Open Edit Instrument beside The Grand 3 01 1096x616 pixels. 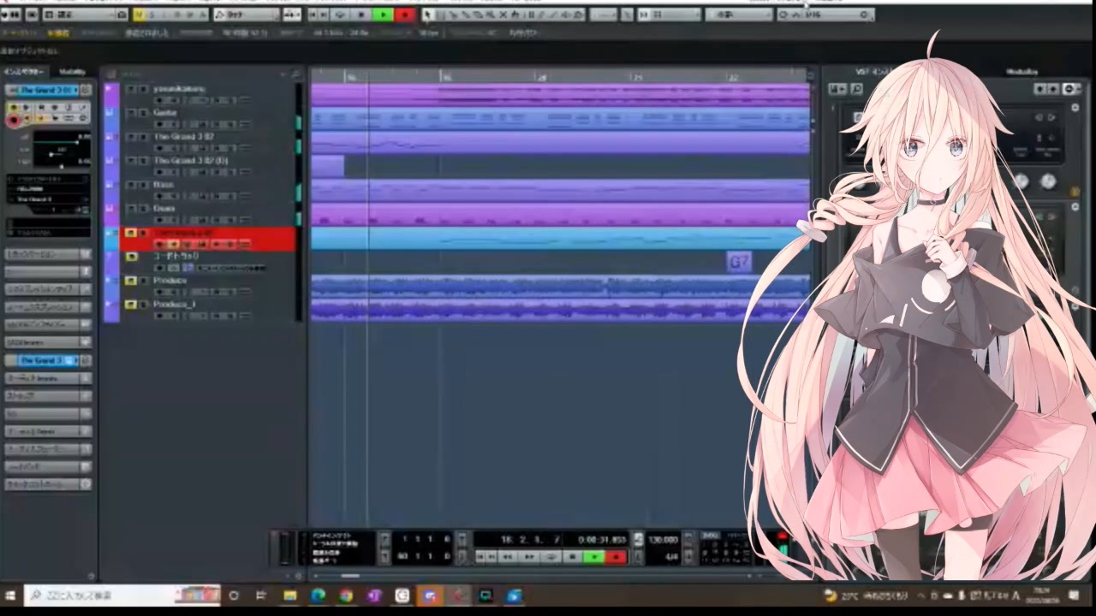pos(85,90)
